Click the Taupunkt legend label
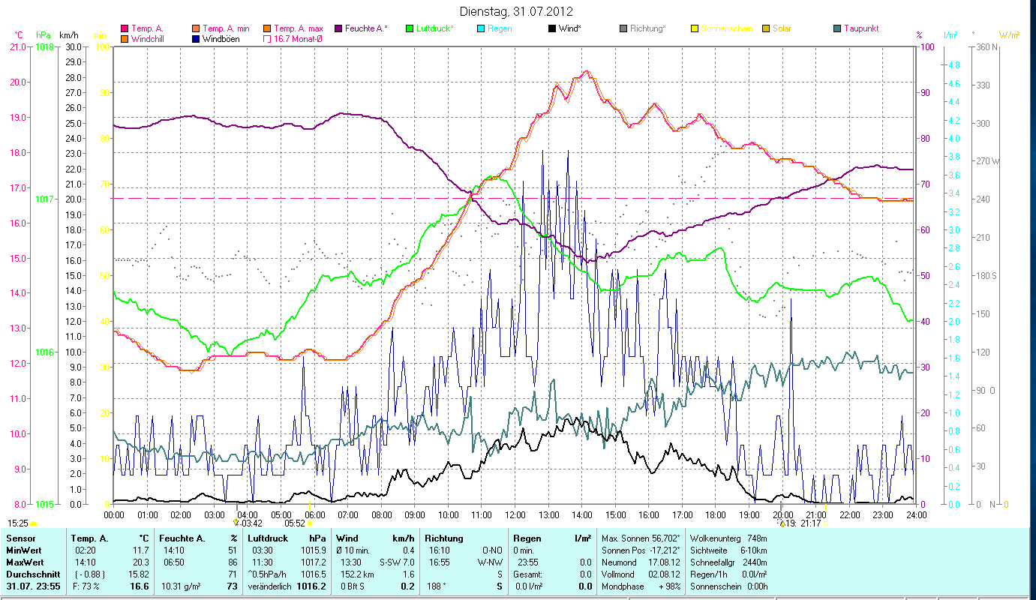1036x600 pixels. click(x=861, y=28)
